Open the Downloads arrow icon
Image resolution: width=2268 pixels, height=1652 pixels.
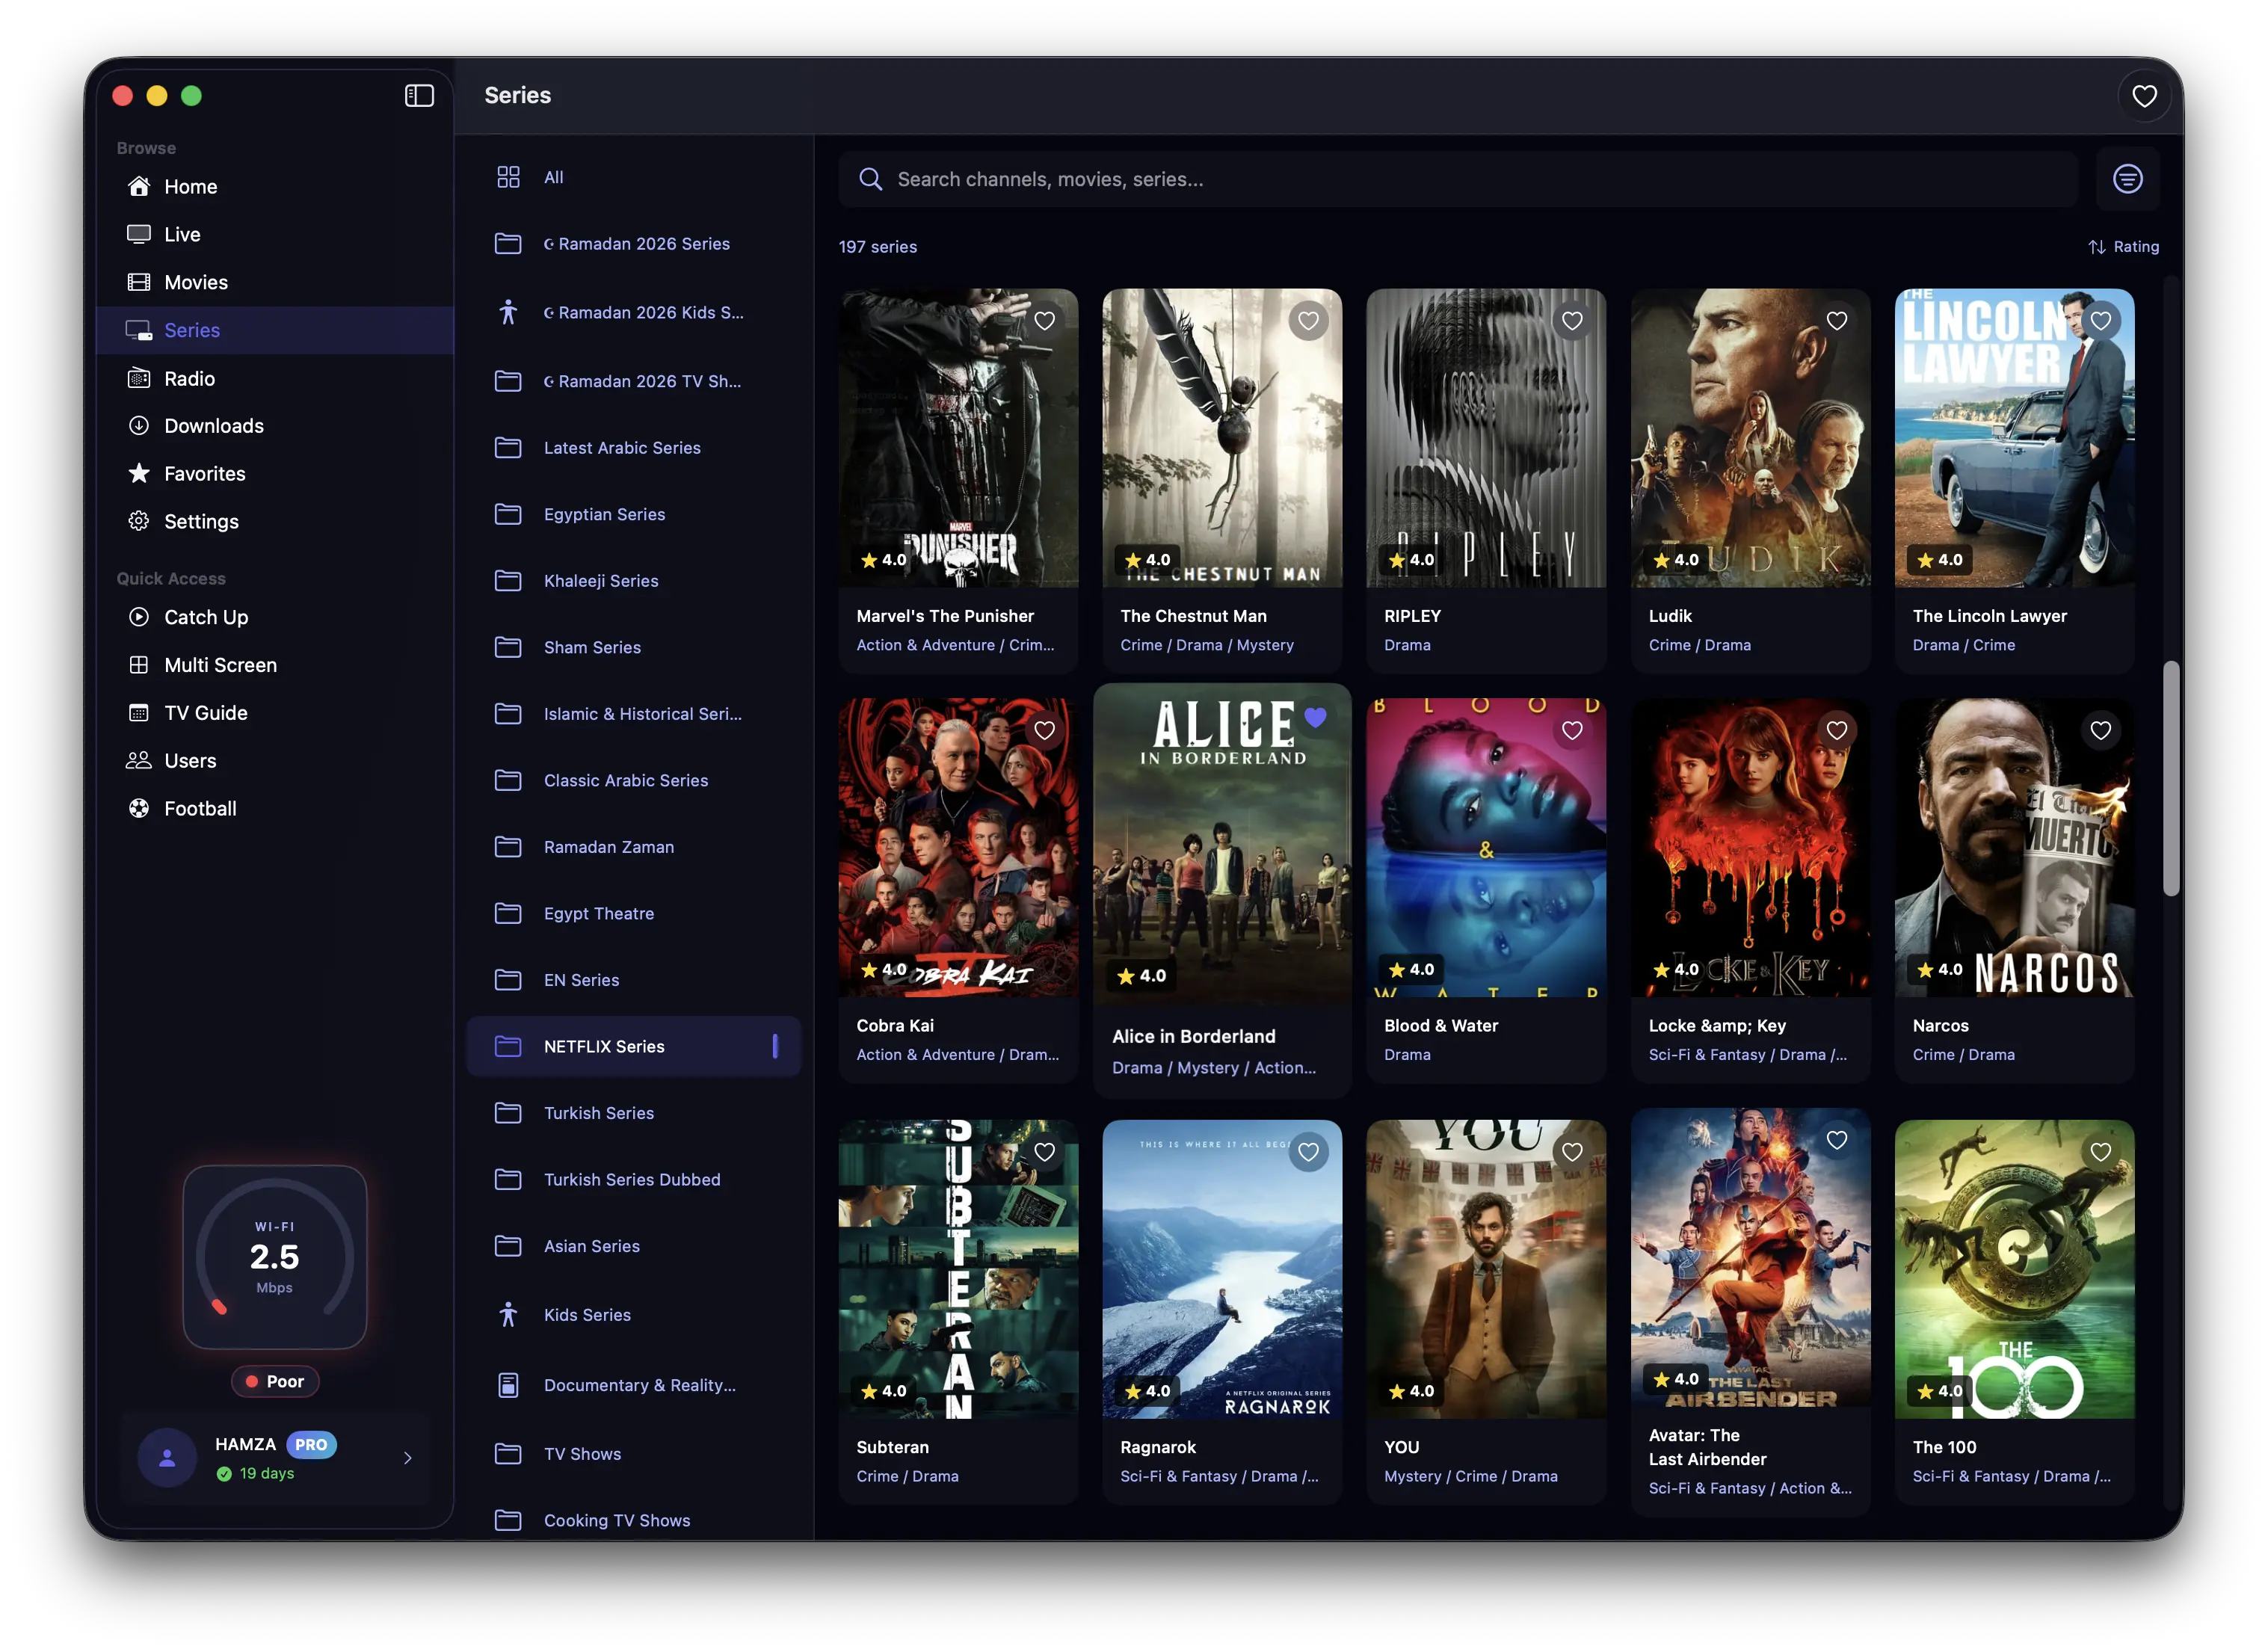coord(139,425)
